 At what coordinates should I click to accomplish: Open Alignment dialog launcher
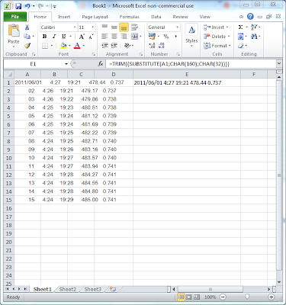[141, 54]
